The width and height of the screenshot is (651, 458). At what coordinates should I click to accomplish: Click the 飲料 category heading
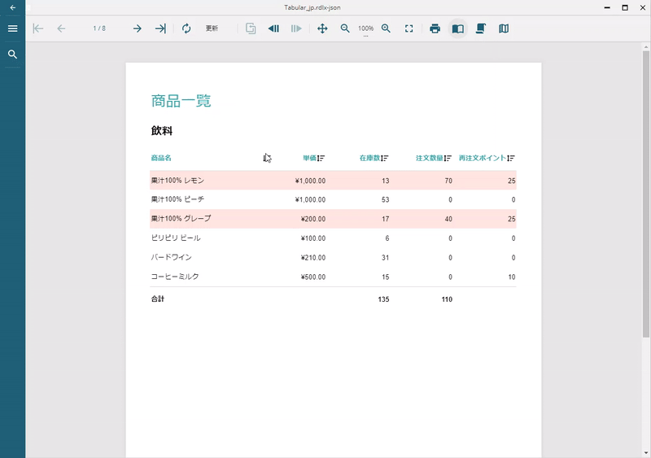(x=162, y=131)
